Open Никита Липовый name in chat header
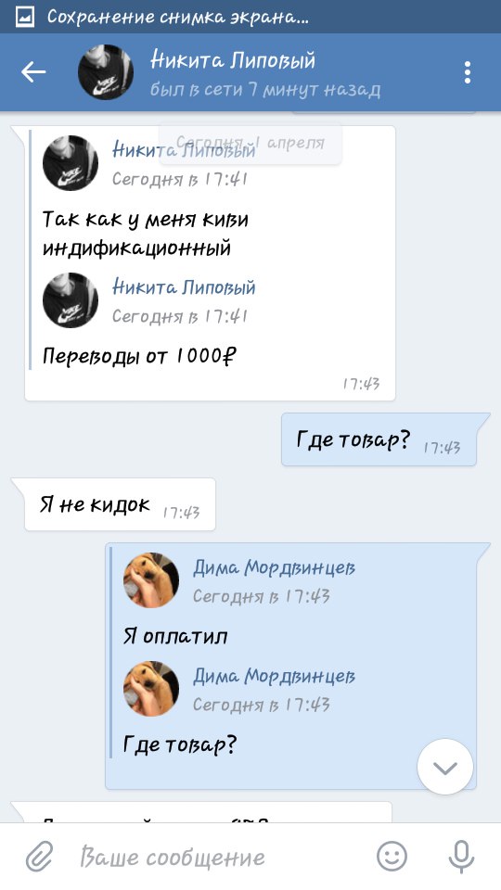501x890 pixels. 233,60
